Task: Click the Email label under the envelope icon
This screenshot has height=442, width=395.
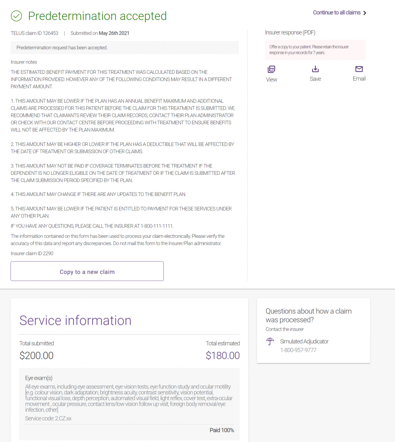Action: (359, 79)
